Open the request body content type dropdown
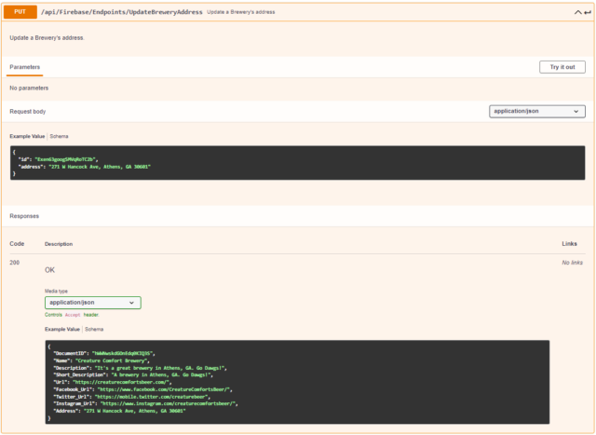The image size is (596, 435). click(x=537, y=111)
